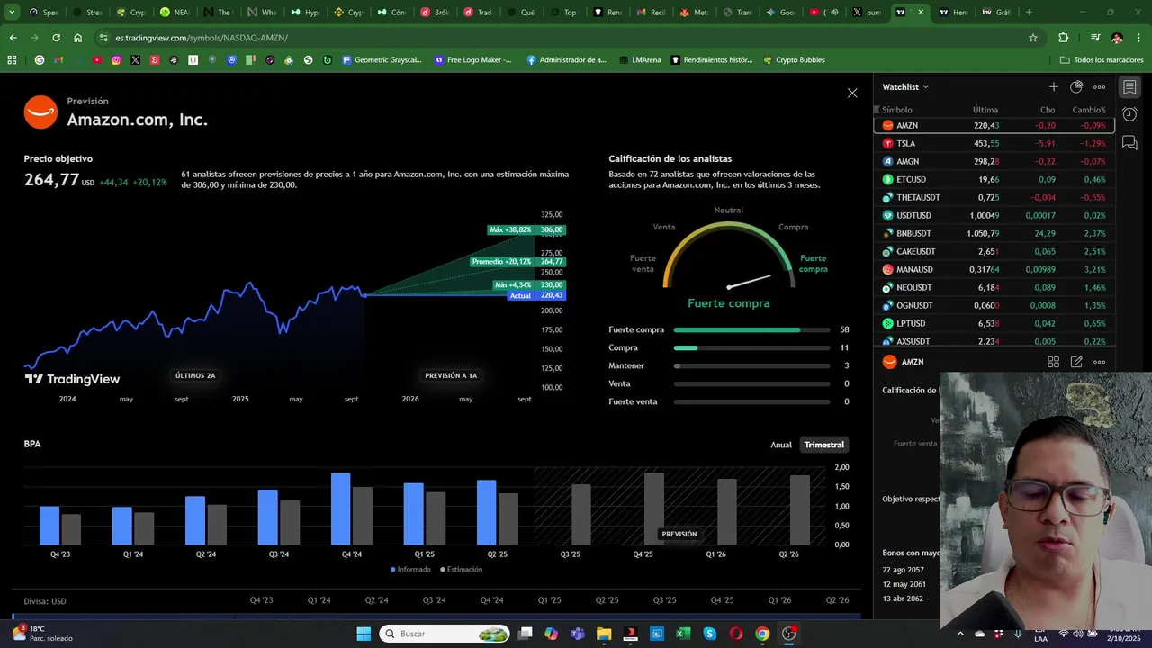The image size is (1152, 648).
Task: Click the analyst rating gauge needle
Action: [x=749, y=282]
